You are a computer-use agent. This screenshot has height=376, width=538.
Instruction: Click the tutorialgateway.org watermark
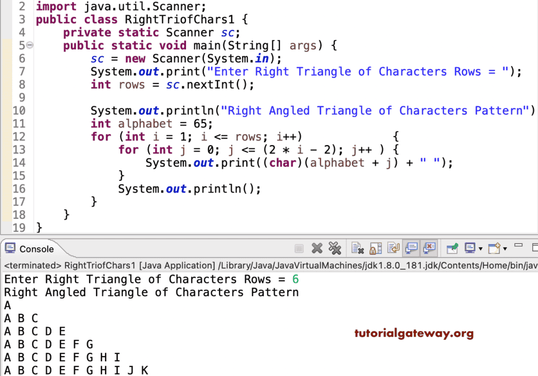point(414,333)
